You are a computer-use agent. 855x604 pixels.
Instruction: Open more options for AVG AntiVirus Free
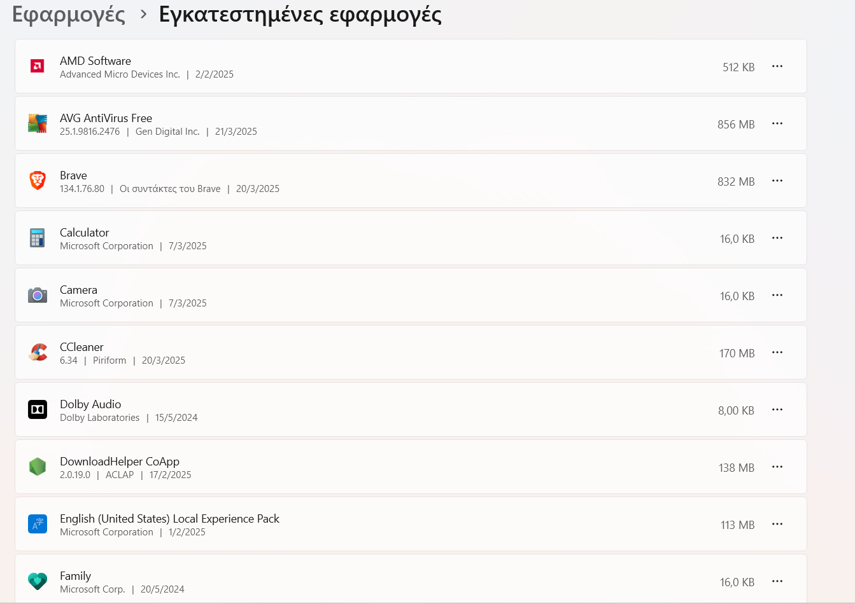777,123
